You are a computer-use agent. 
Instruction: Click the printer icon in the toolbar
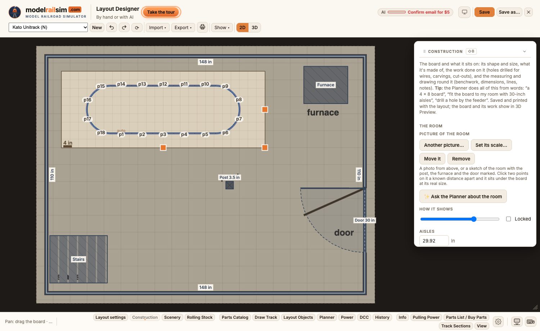point(202,27)
